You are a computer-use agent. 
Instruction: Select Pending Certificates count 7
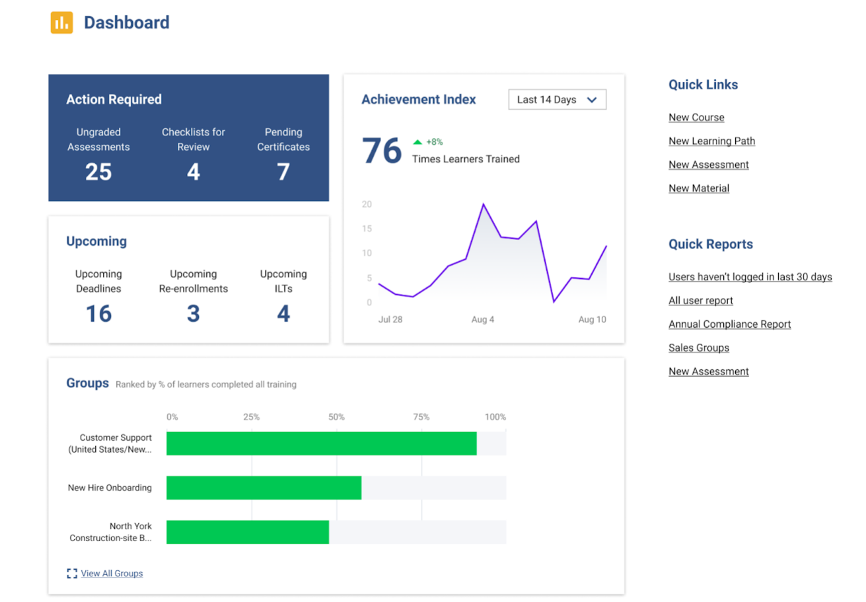click(283, 172)
